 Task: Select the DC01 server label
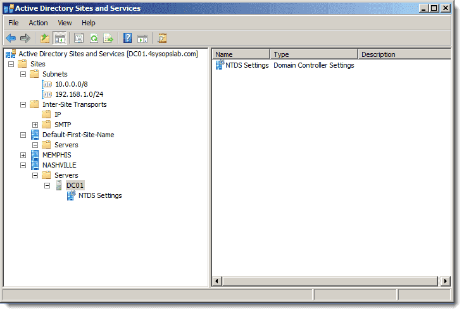[x=75, y=185]
